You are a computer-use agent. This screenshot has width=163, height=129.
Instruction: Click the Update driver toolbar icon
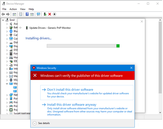tap(45, 14)
